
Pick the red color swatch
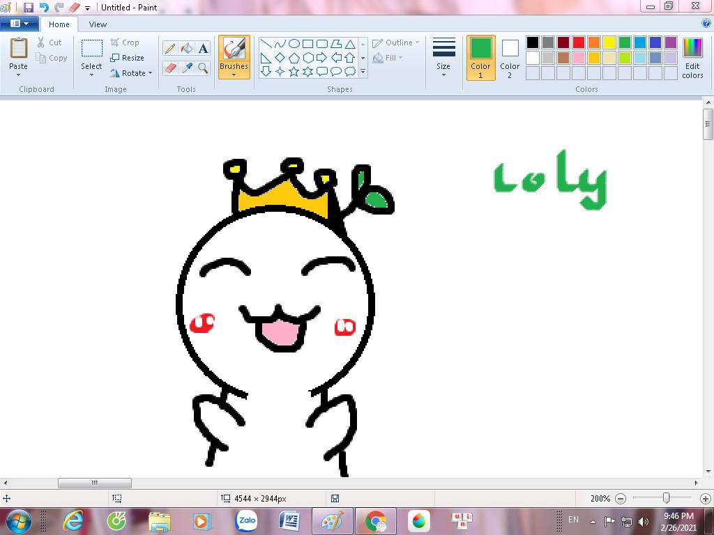point(579,42)
